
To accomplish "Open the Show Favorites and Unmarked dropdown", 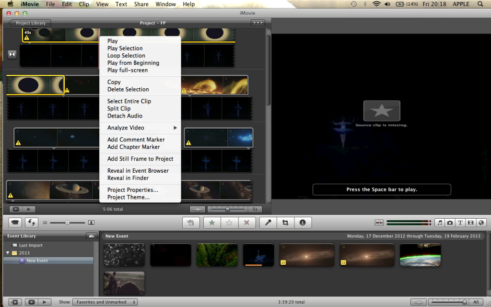I will click(x=105, y=302).
